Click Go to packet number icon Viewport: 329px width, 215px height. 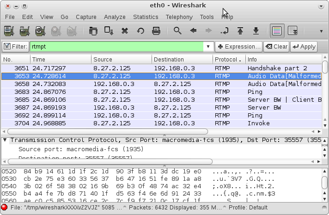[x=224, y=31]
